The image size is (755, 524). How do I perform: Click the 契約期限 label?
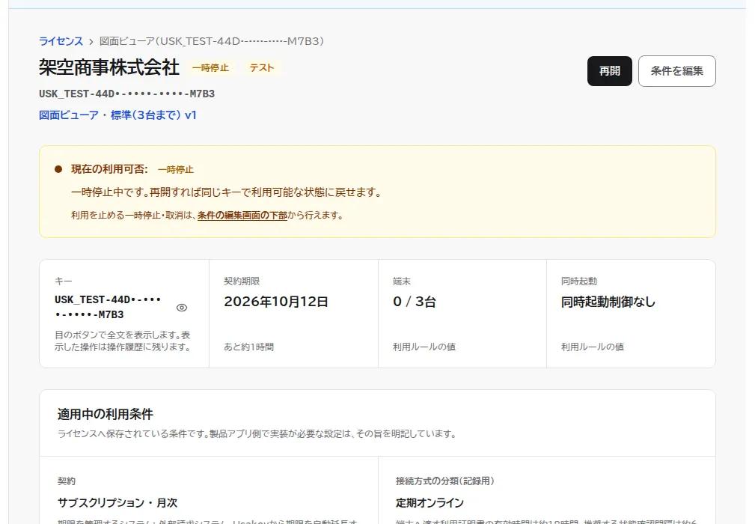click(242, 281)
